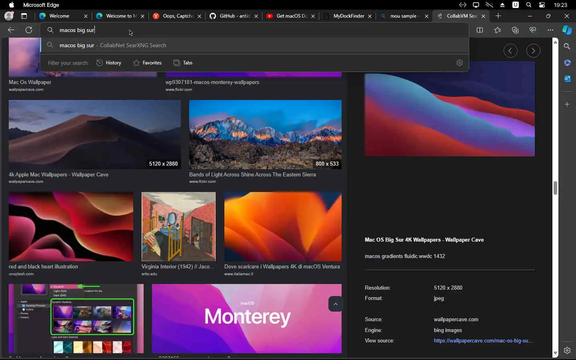Close the MyDockFinder tab
The image size is (576, 360).
tap(370, 16)
